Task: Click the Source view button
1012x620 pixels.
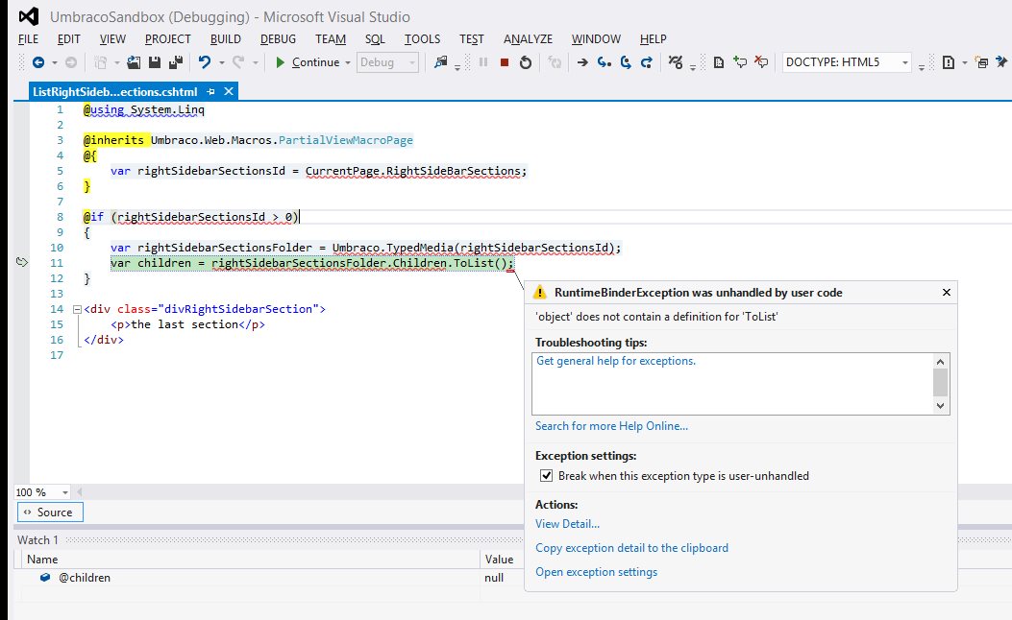Action: tap(50, 513)
